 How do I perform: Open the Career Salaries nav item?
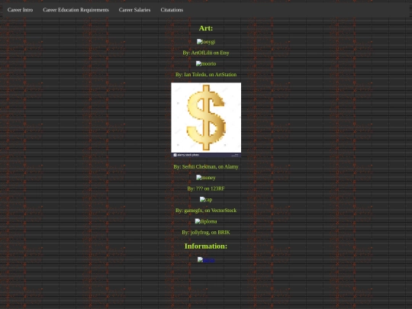(x=134, y=10)
